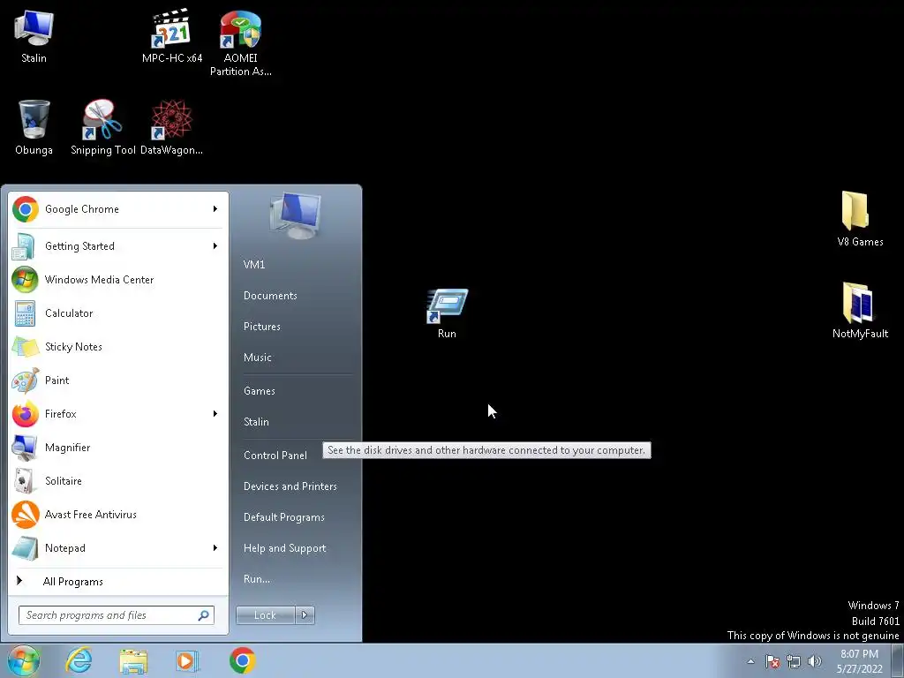Image resolution: width=904 pixels, height=678 pixels.
Task: Launch Windows Media Center
Action: click(118, 280)
